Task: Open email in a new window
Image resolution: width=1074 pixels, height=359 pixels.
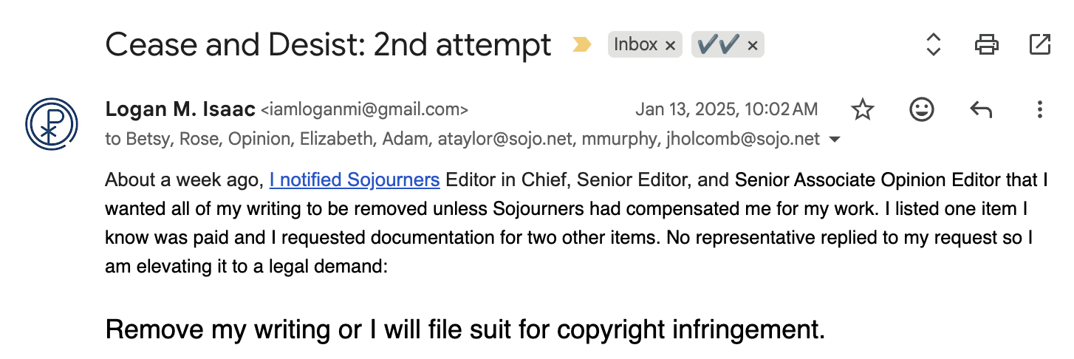Action: click(1039, 44)
